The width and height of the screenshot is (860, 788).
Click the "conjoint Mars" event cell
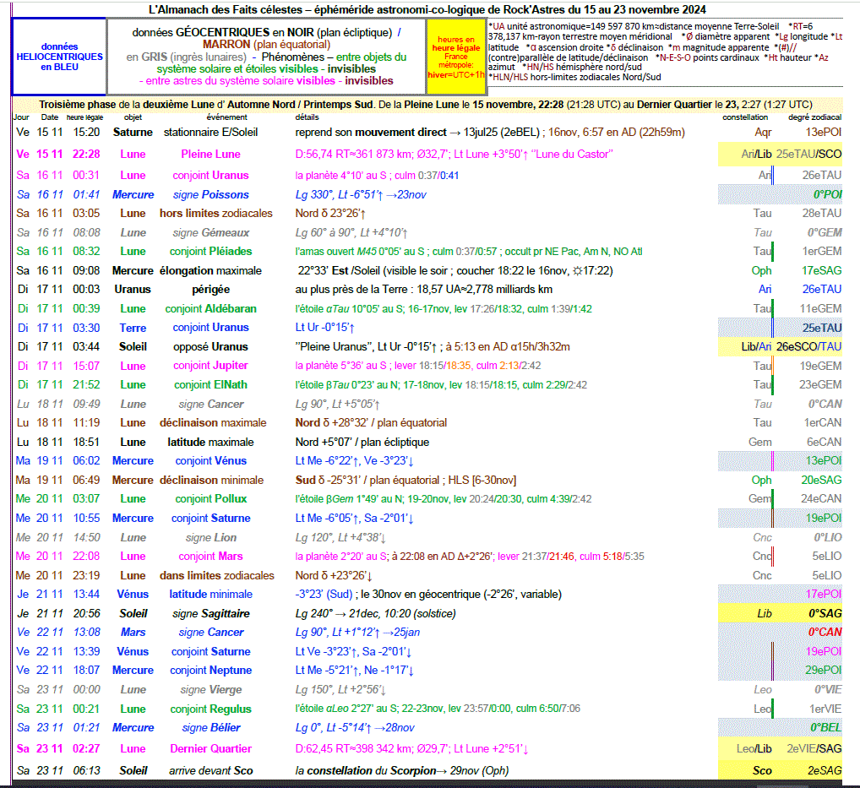[x=210, y=557]
